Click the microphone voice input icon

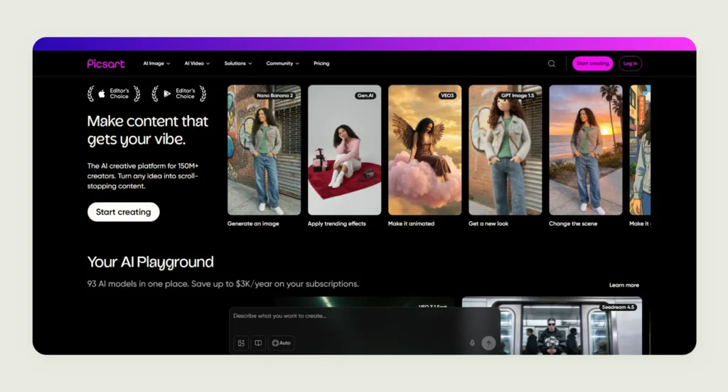coord(472,343)
